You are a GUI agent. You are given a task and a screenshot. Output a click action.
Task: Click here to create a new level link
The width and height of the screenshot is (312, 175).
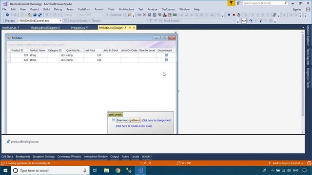(x=134, y=126)
